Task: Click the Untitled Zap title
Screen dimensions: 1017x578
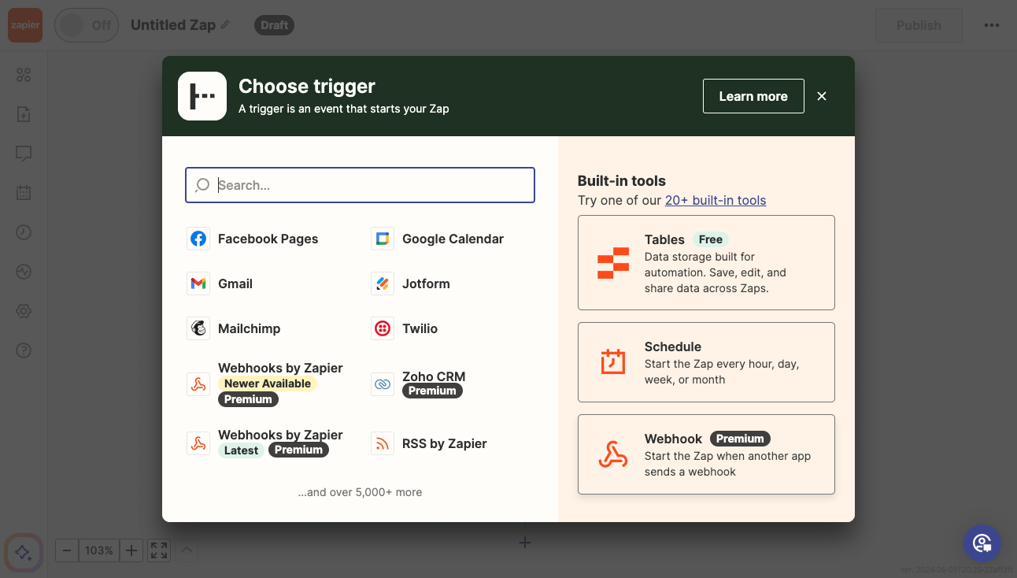Action: [173, 25]
